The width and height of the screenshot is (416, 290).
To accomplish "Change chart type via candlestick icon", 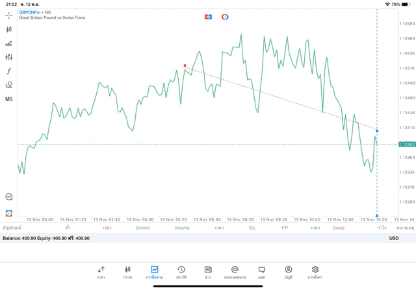I will 9,29.
